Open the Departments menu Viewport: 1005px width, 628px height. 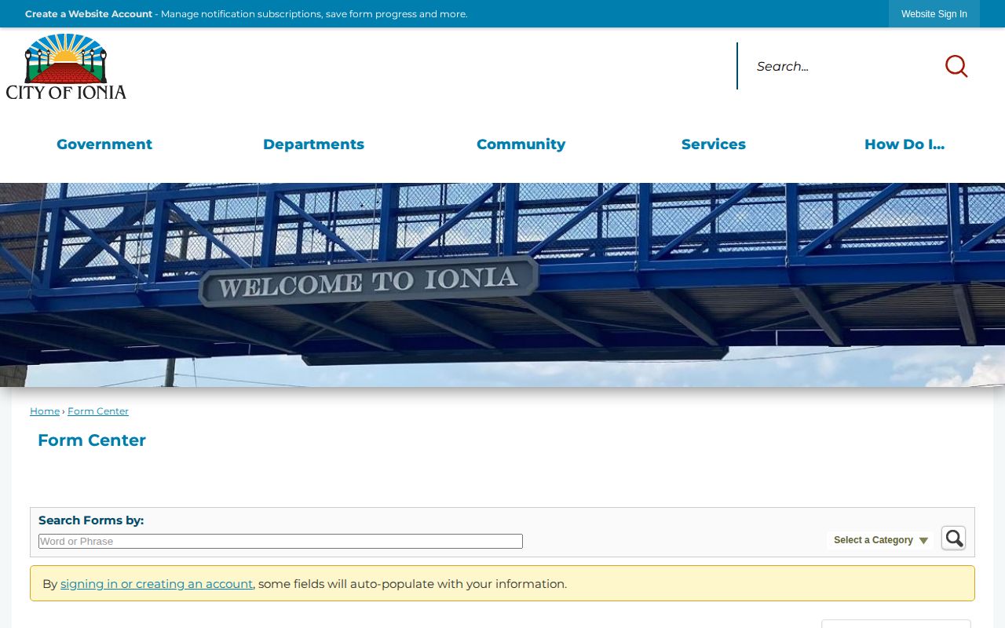pos(313,144)
